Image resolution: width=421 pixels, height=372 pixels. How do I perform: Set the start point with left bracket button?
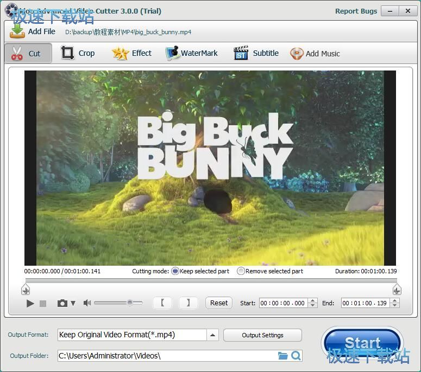162,303
